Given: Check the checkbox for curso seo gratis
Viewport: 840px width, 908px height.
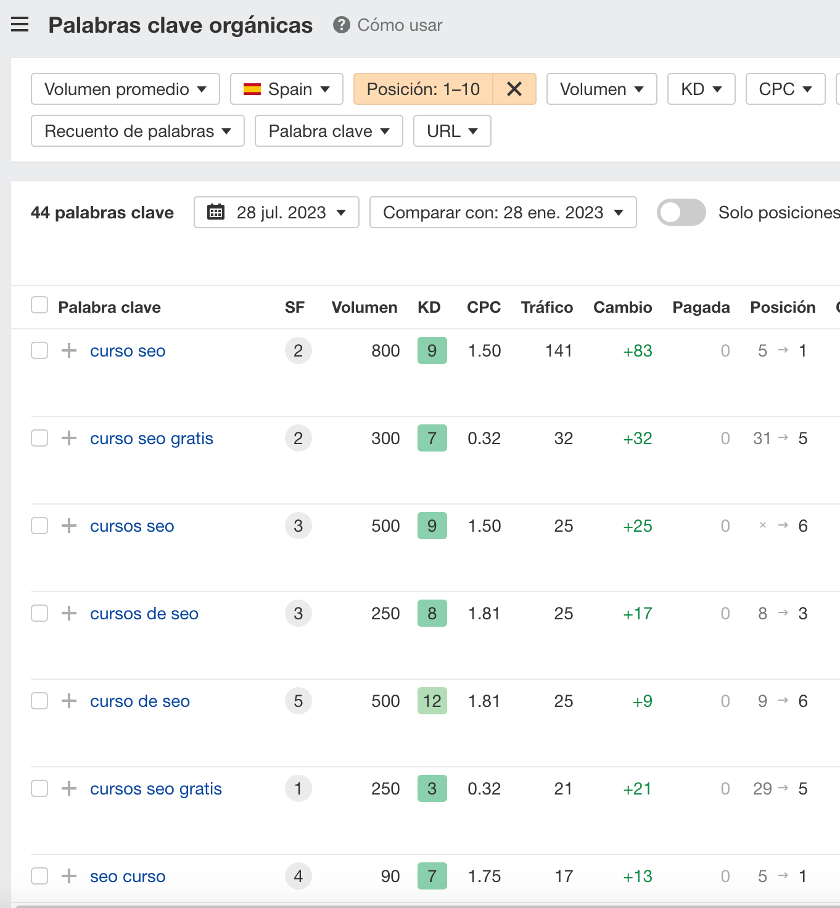Looking at the screenshot, I should click(39, 438).
